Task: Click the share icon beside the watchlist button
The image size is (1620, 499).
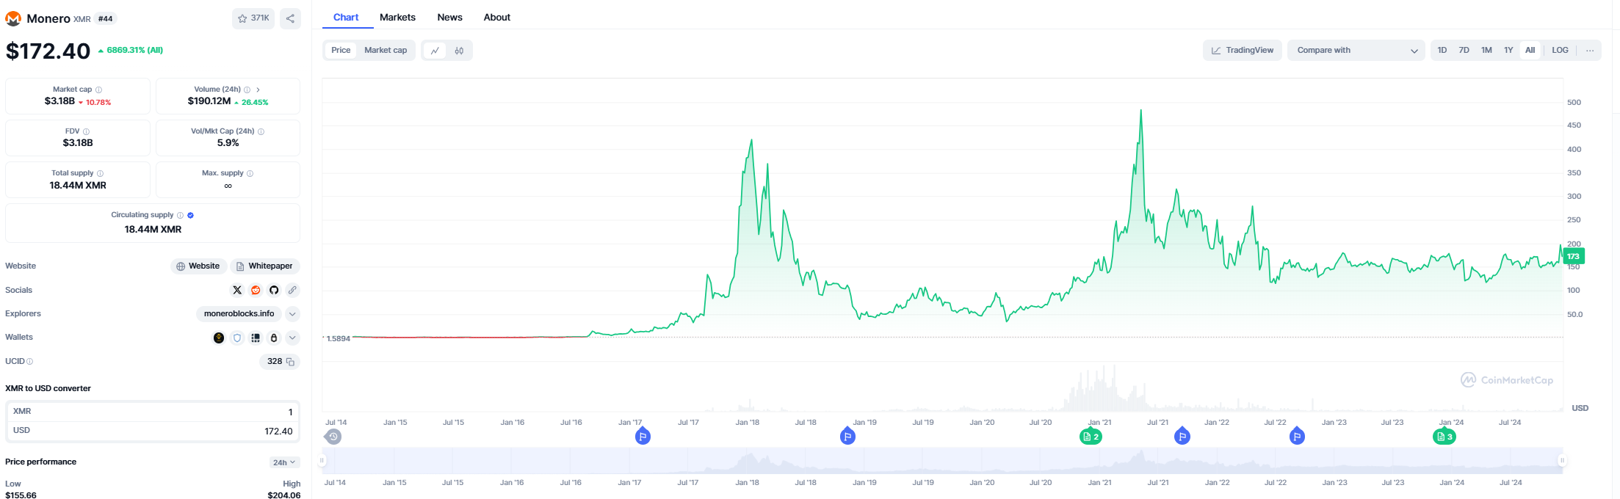Action: 291,18
